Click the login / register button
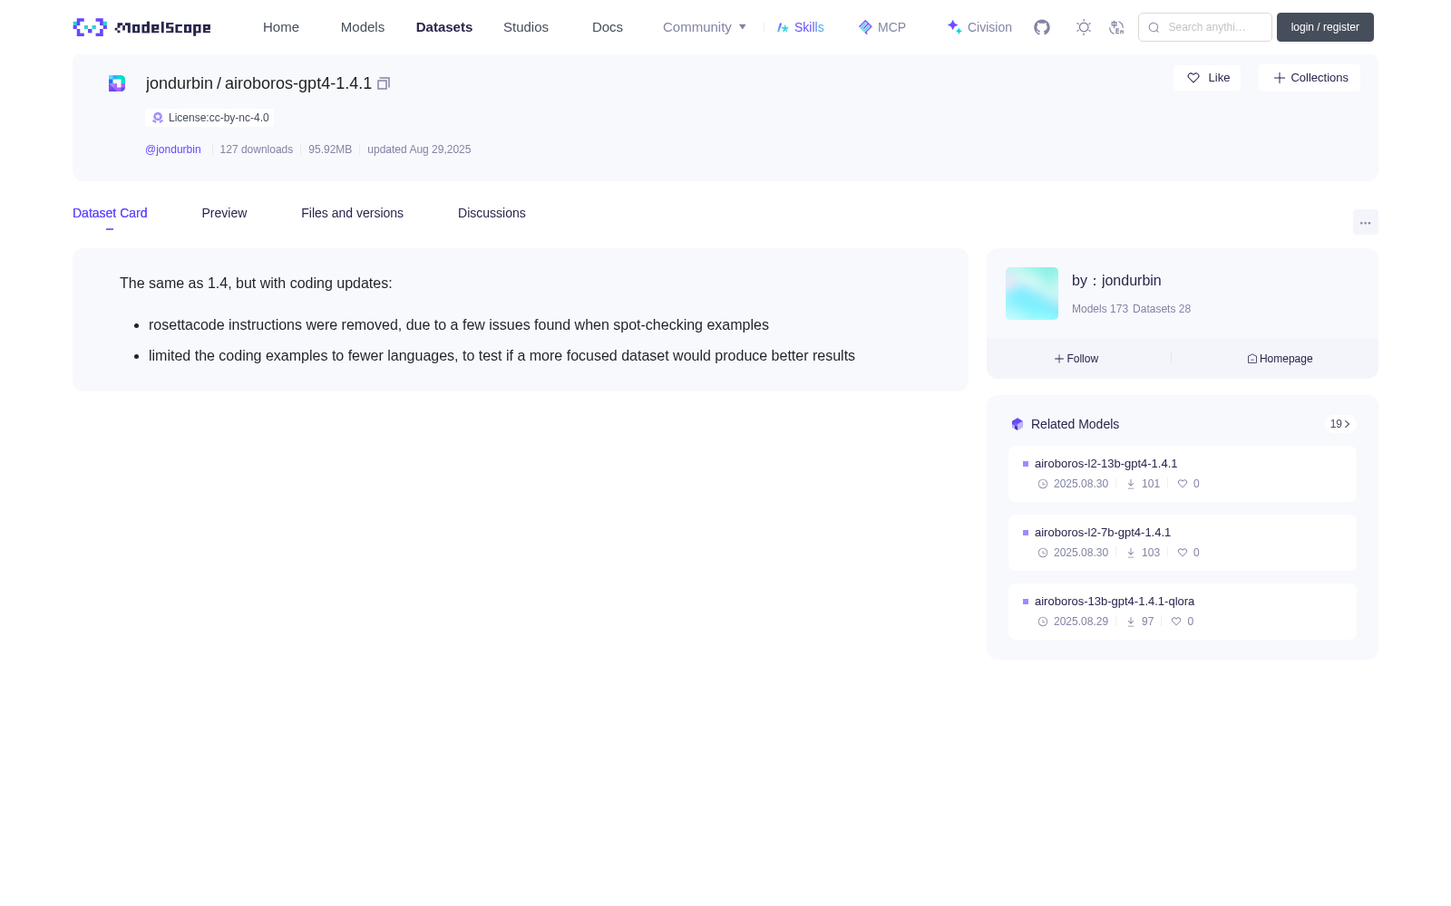1451x906 pixels. 1325,27
